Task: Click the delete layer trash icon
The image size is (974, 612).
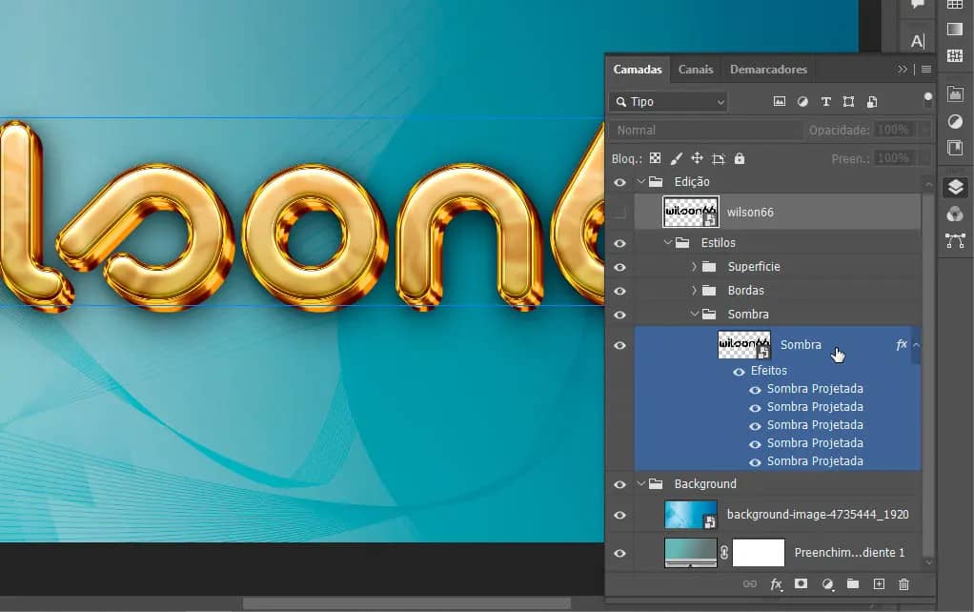Action: click(903, 583)
